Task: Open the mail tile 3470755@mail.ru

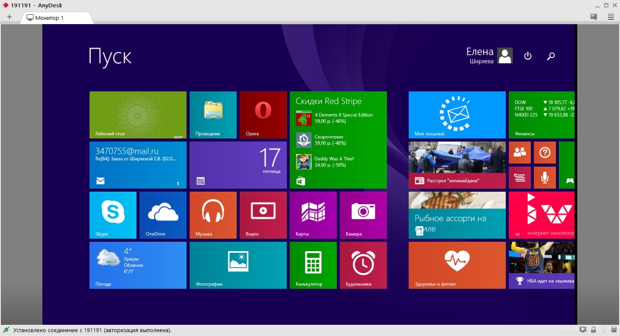Action: 138,165
